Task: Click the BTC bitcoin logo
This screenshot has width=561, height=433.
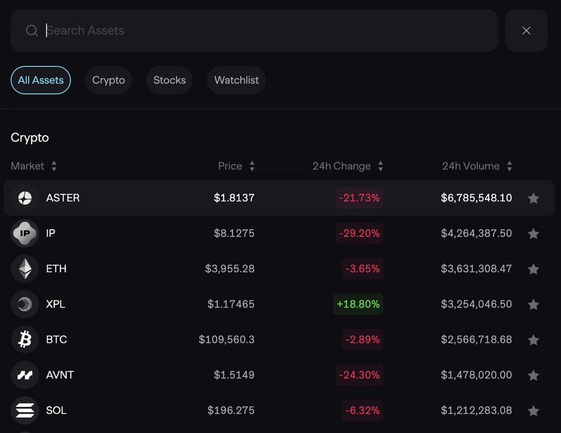Action: (x=24, y=340)
